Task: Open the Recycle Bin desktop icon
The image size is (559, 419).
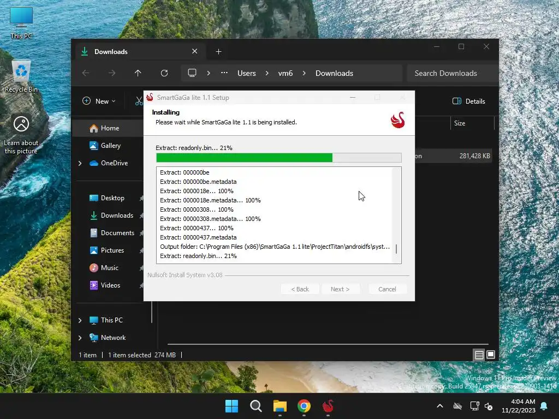Action: (x=21, y=76)
